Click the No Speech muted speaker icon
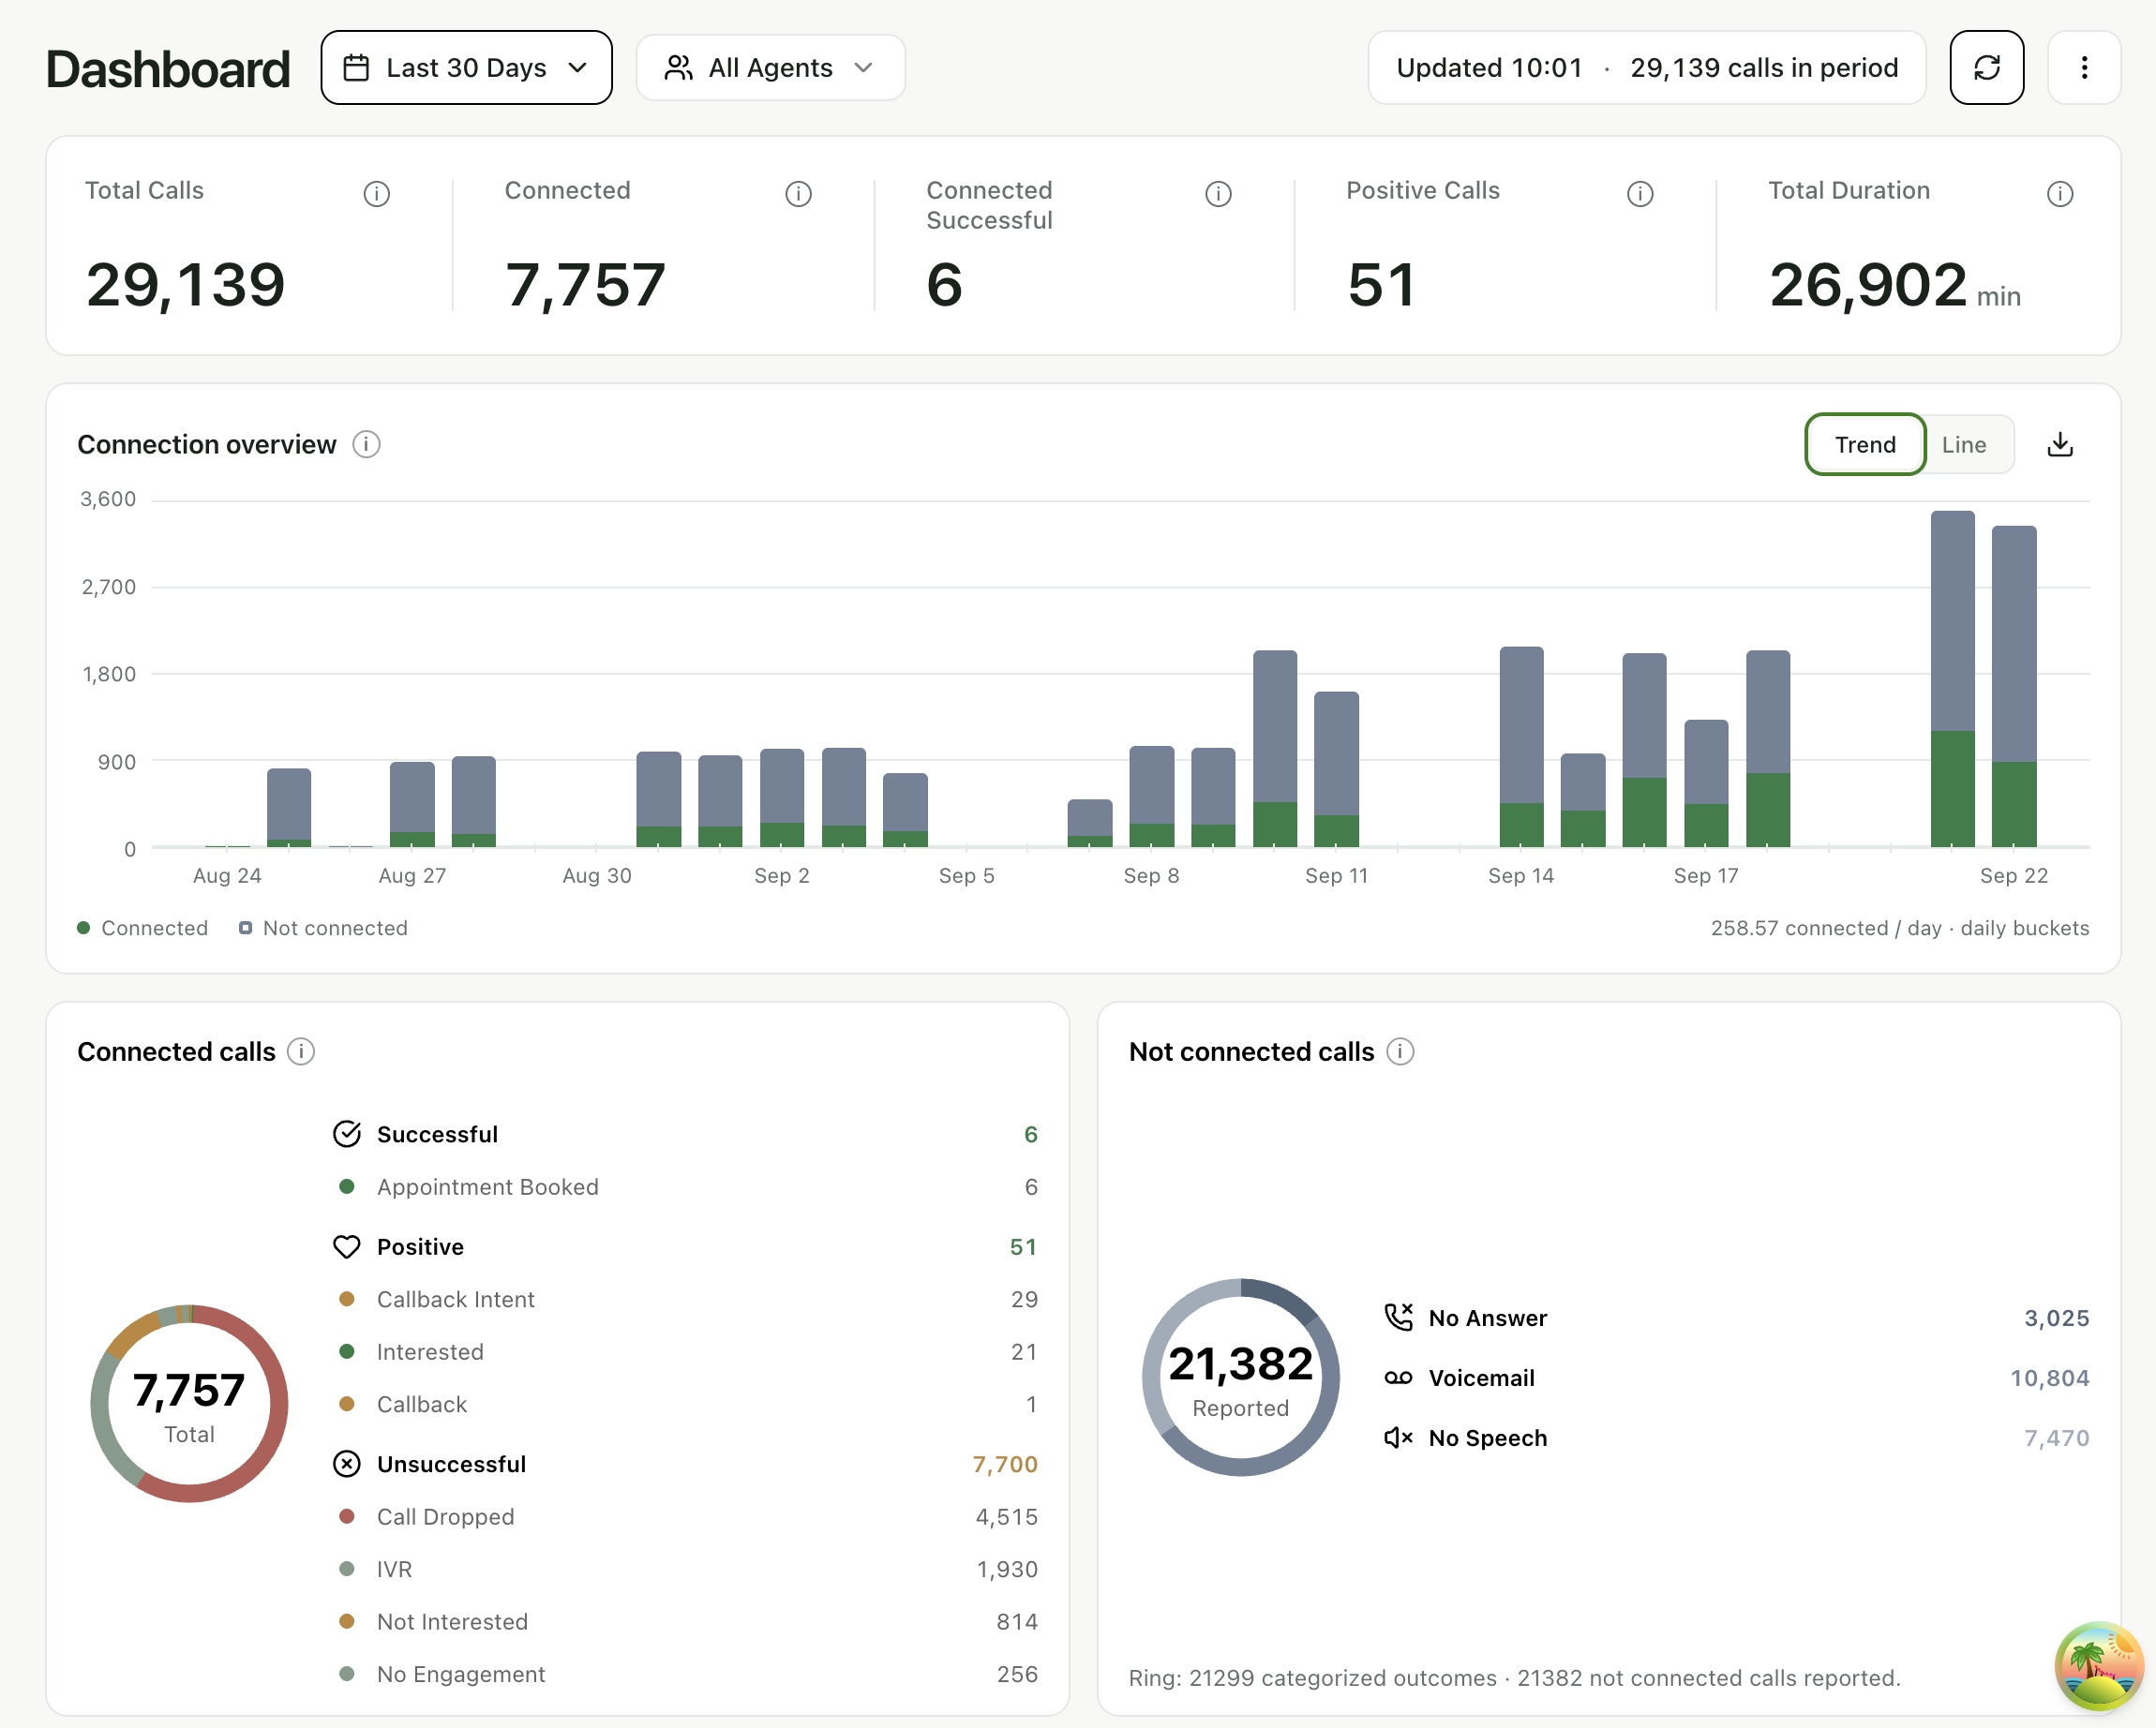Image resolution: width=2156 pixels, height=1728 pixels. coord(1398,1438)
